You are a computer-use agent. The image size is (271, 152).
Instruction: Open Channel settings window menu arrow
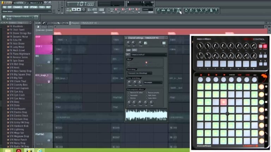pyautogui.click(x=126, y=38)
